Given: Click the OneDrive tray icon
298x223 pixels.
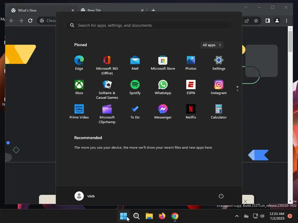Looking at the screenshot, I should click(x=246, y=216).
